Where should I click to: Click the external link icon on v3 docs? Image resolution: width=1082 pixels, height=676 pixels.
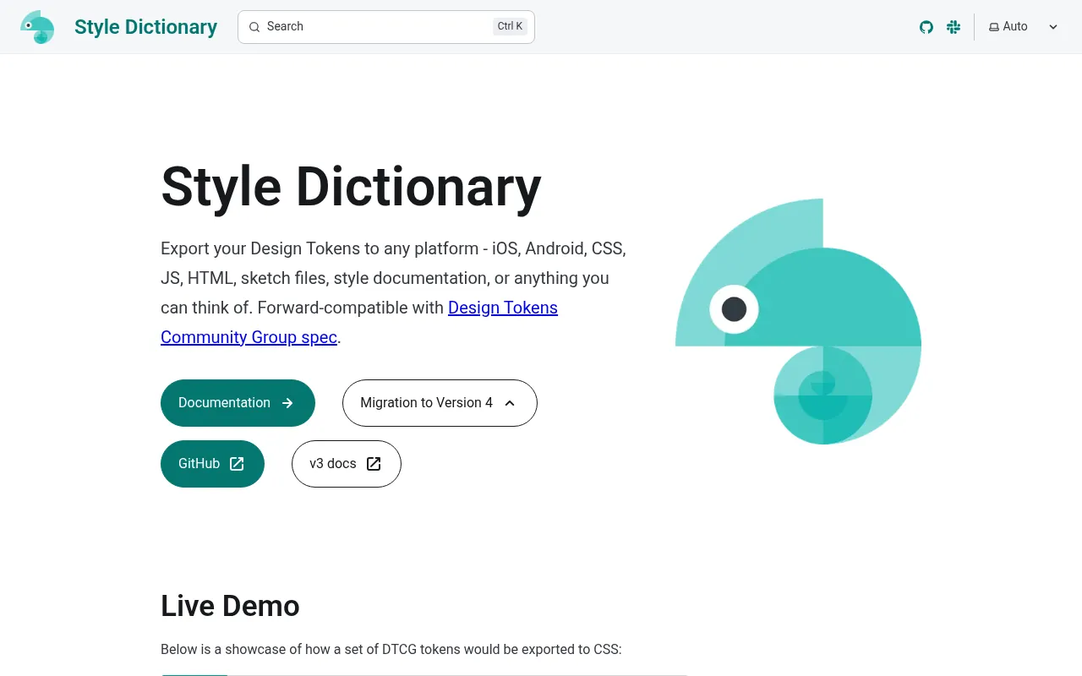pos(374,464)
